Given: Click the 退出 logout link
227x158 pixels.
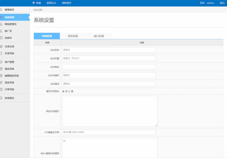Looking at the screenshot, I should (222, 3).
